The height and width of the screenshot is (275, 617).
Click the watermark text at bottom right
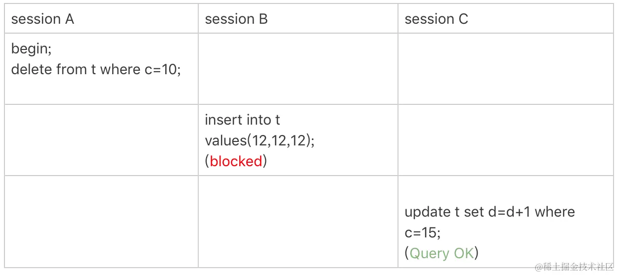click(x=573, y=267)
